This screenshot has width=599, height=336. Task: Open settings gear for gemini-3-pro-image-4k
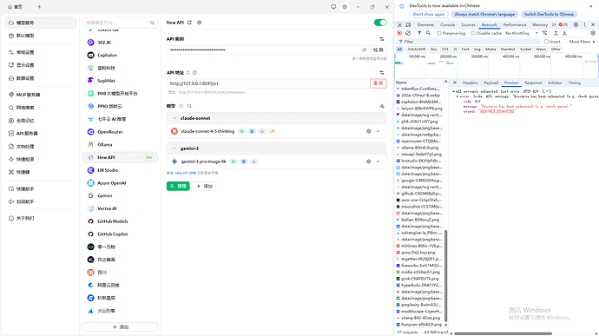click(x=369, y=161)
